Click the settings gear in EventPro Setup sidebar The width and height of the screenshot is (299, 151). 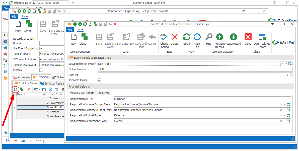click(5, 42)
